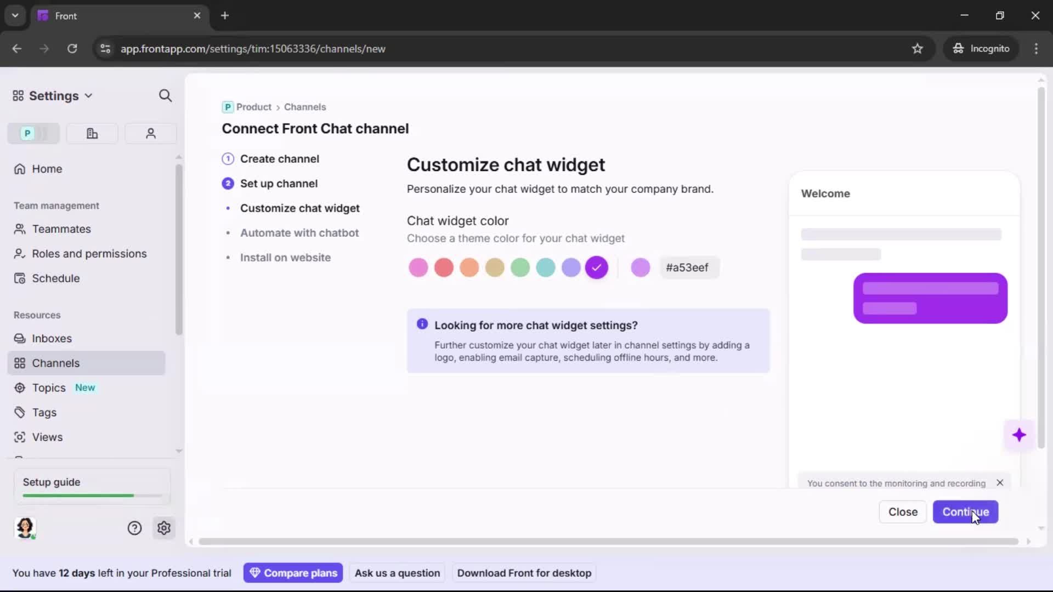Click the settings gear icon at bottom
The width and height of the screenshot is (1053, 592).
(164, 528)
